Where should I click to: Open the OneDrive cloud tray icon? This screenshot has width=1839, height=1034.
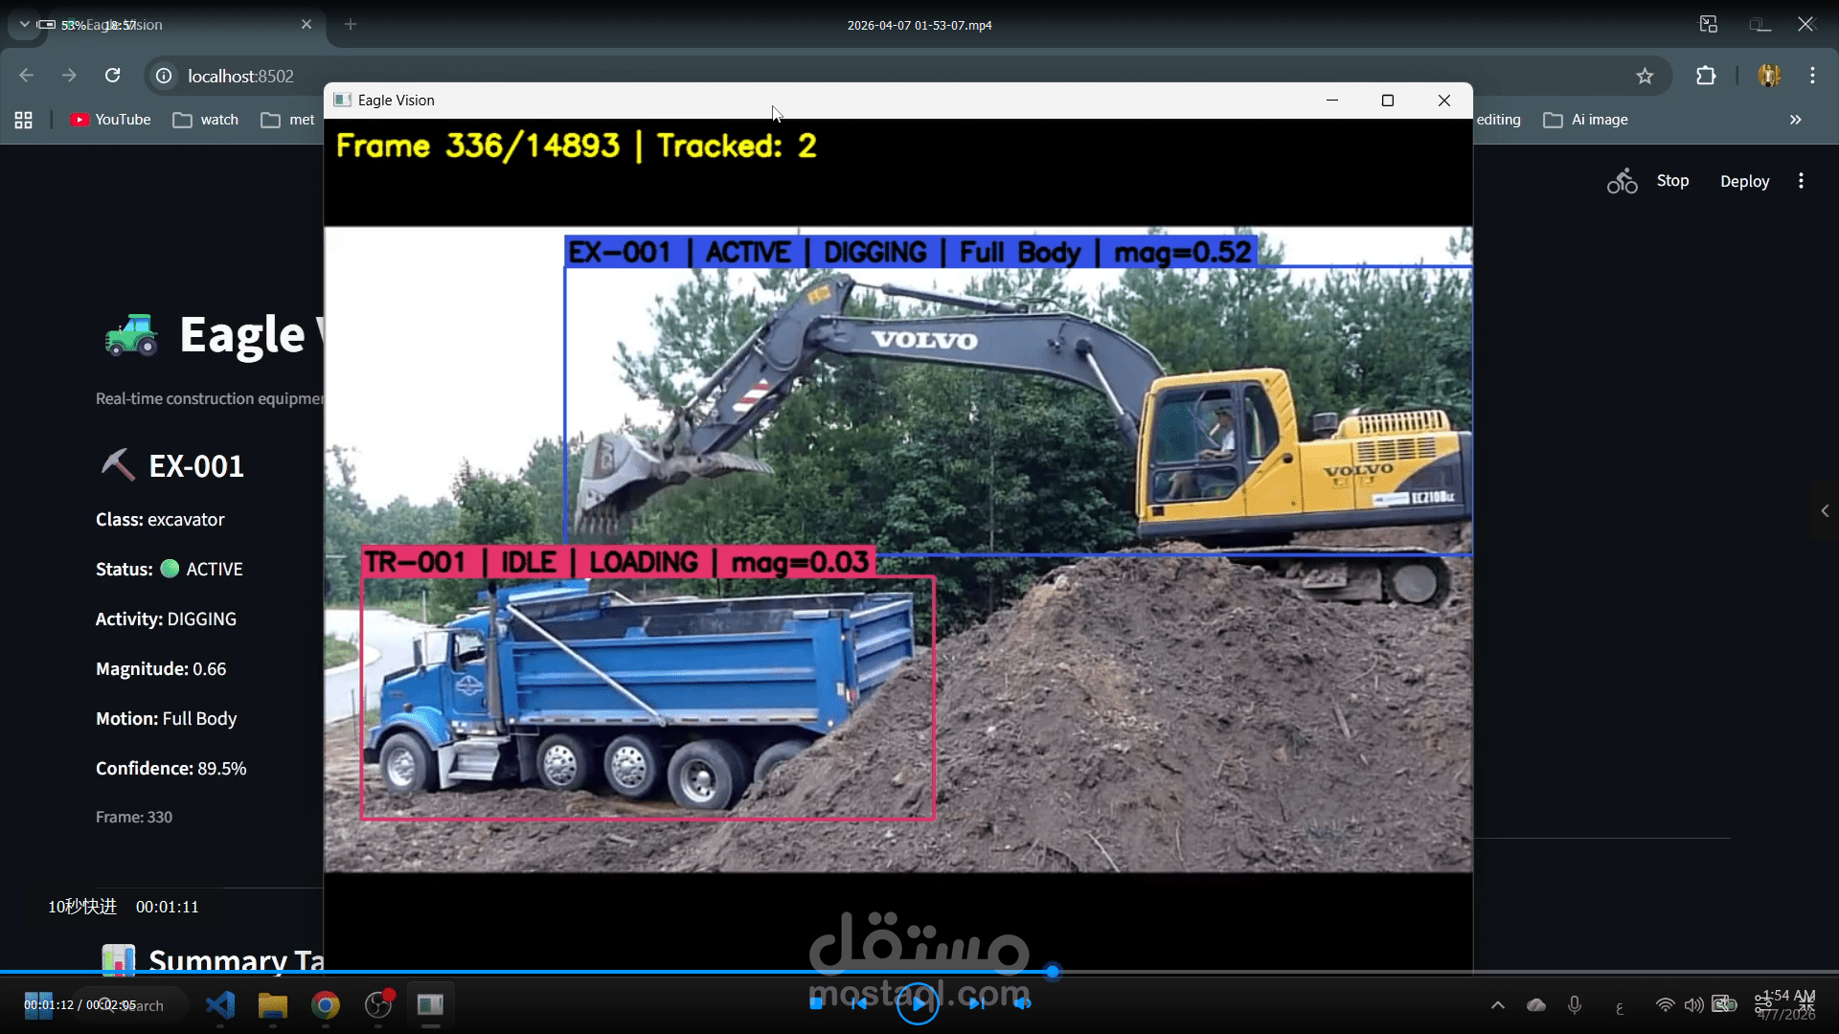(x=1536, y=1005)
